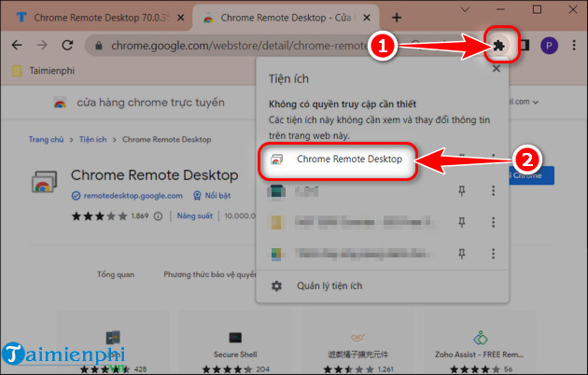Click the Chrome Remote Desktop page logo
The image size is (588, 375).
click(x=44, y=182)
